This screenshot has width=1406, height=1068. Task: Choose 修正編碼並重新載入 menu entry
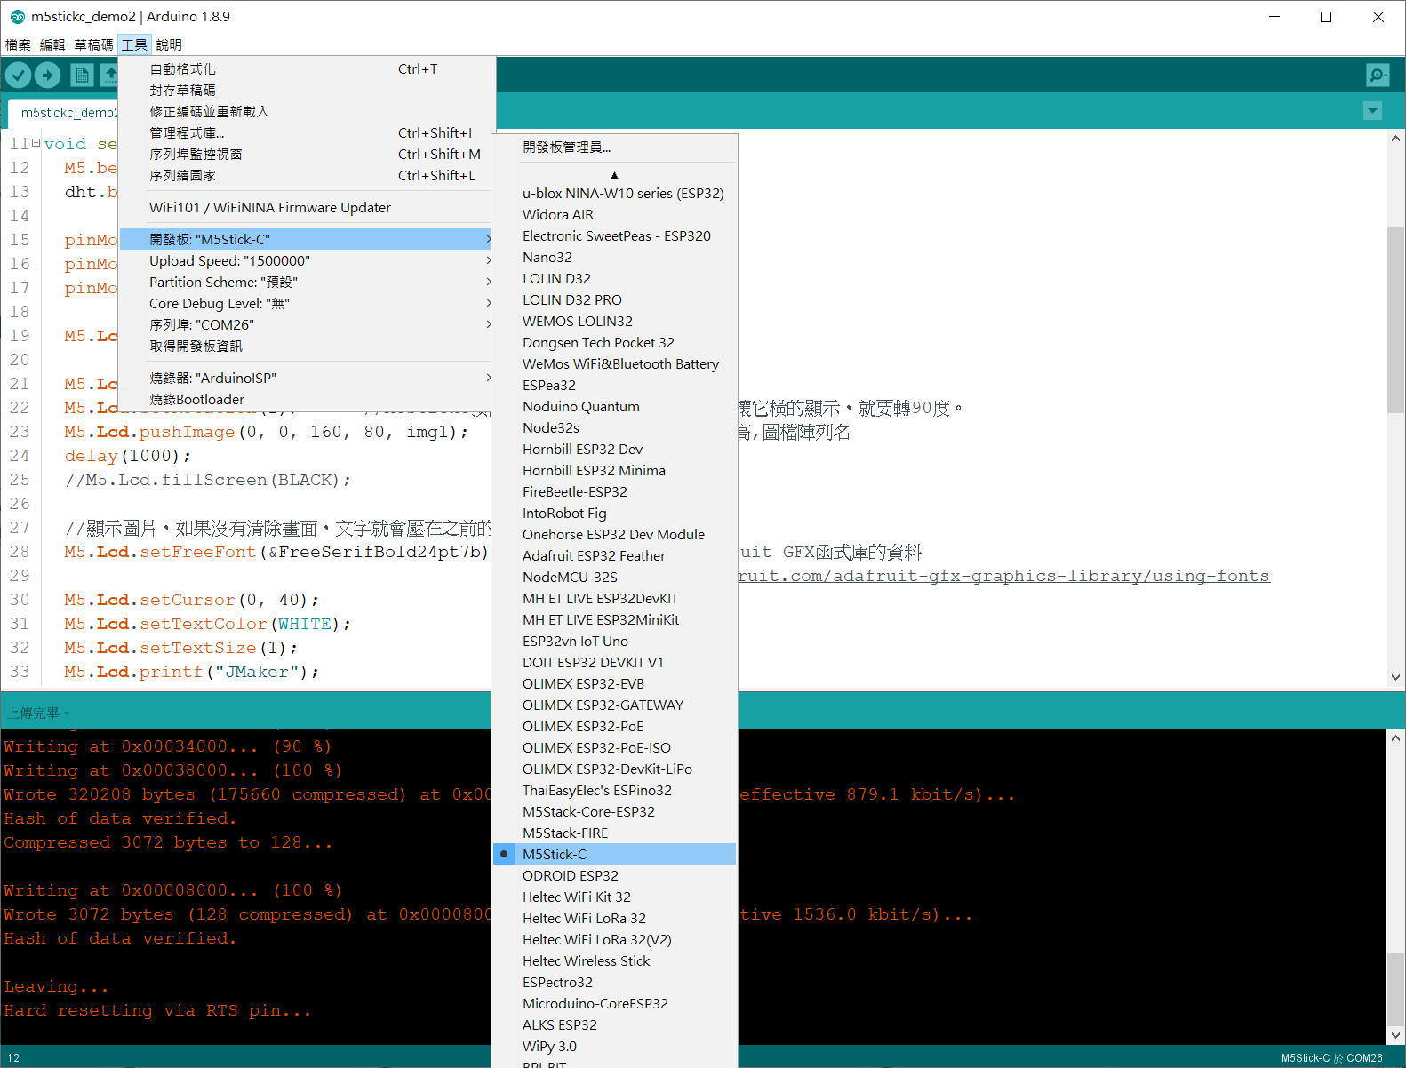tap(306, 111)
